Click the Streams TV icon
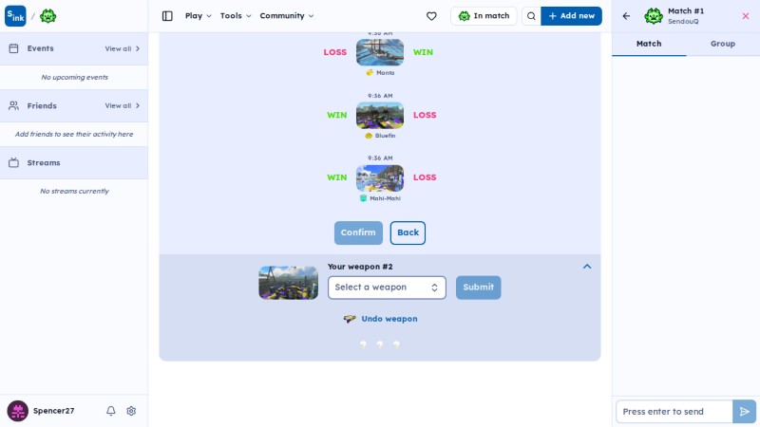The width and height of the screenshot is (760, 427). [13, 162]
